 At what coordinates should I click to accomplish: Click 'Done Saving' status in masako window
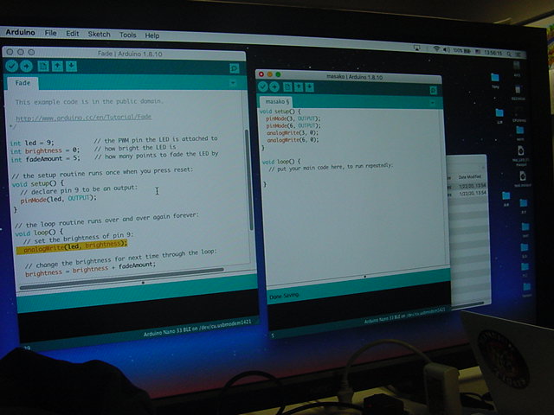tap(284, 296)
